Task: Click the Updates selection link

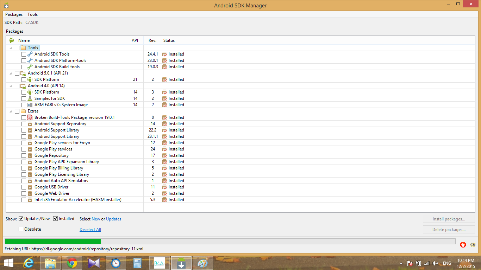Action: pyautogui.click(x=113, y=219)
